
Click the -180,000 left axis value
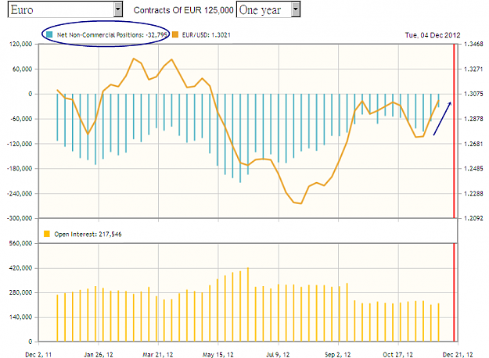(x=20, y=168)
